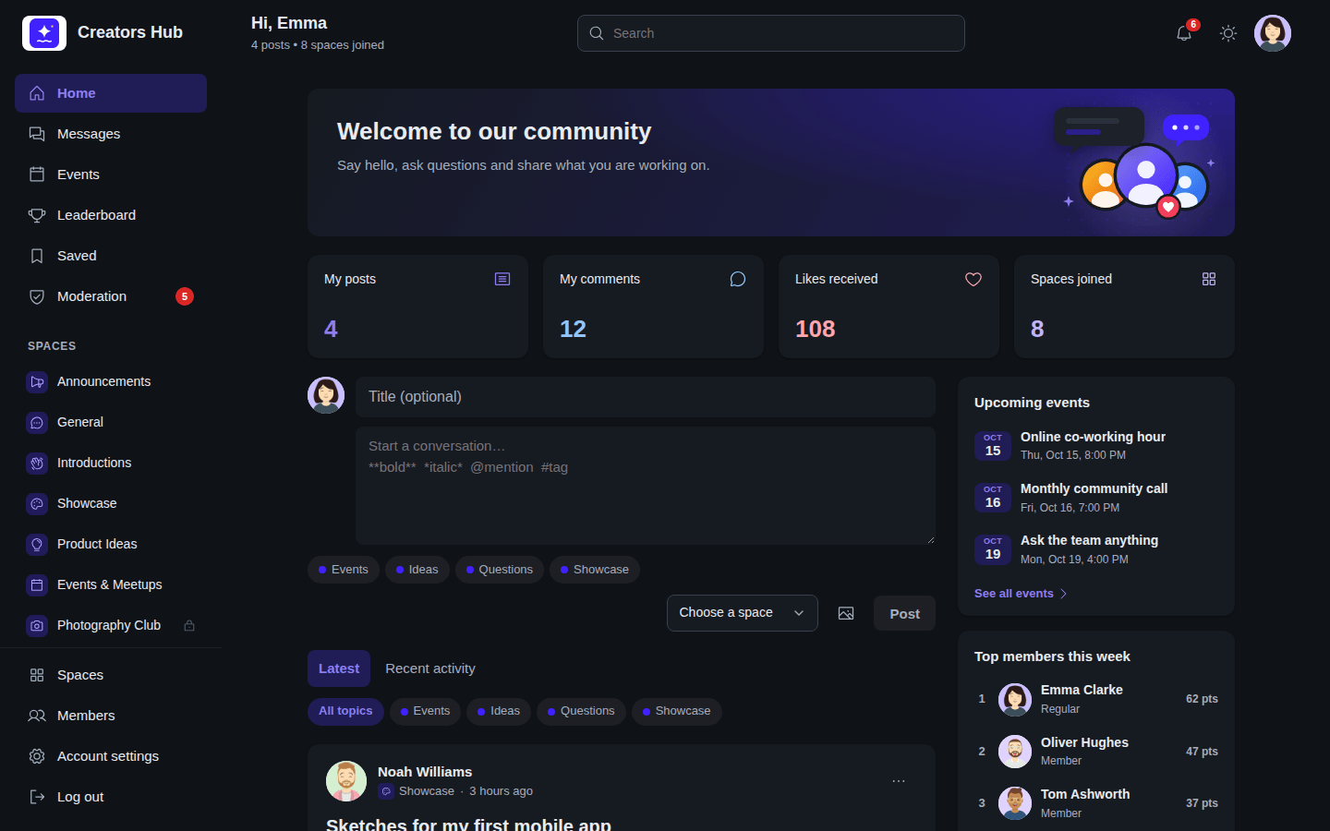The height and width of the screenshot is (831, 1330).
Task: Open the Announcements space icon
Action: click(37, 381)
